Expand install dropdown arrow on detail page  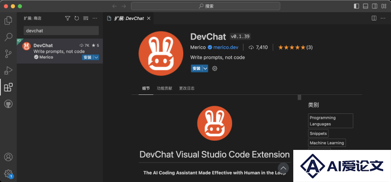point(205,69)
